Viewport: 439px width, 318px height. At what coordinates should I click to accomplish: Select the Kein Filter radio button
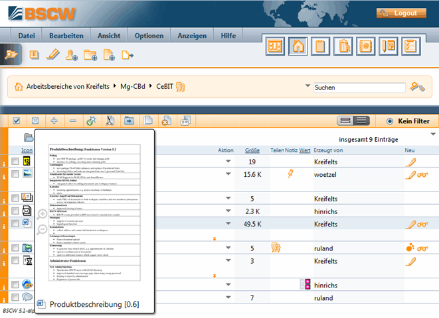(x=389, y=121)
